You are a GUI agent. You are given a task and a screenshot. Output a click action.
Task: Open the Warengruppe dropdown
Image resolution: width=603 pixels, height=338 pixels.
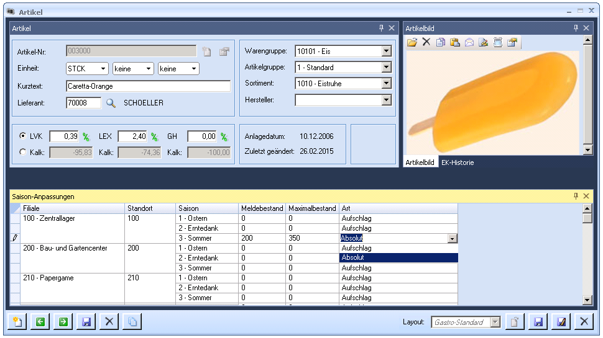coord(386,51)
